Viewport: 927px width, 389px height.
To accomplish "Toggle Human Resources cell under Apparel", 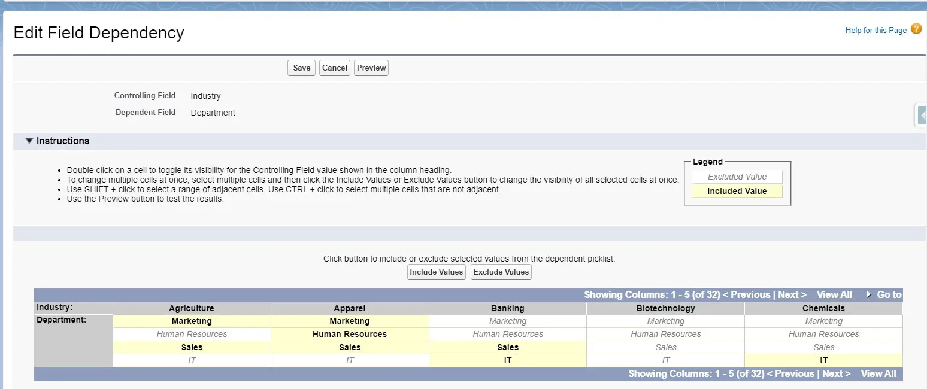I will point(350,335).
